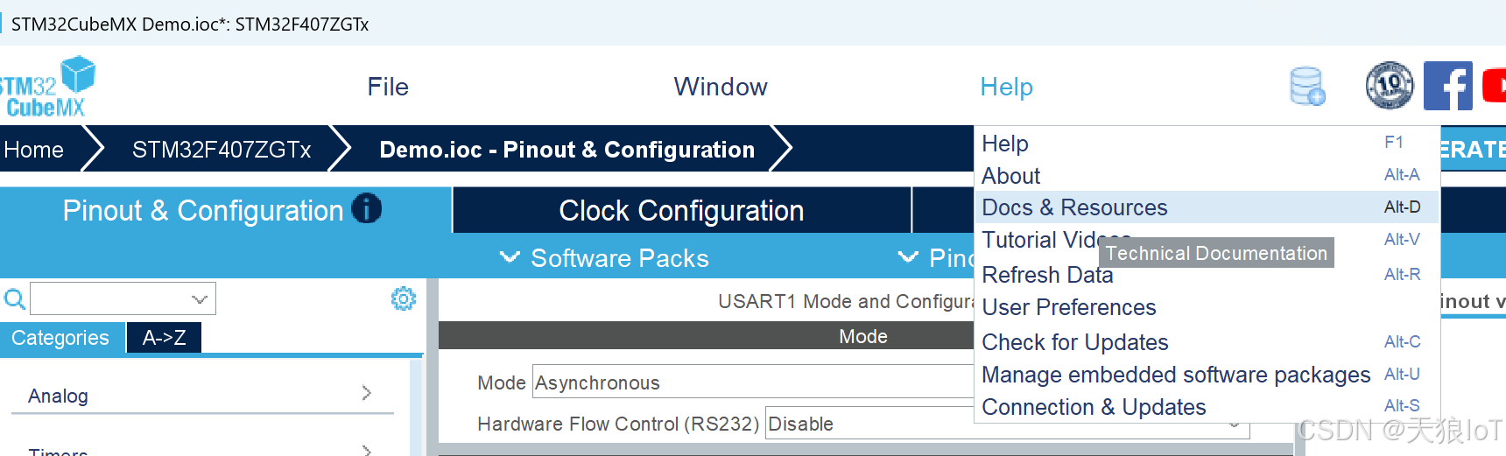
Task: Select Tutorial Videos menu item
Action: 1207,240
